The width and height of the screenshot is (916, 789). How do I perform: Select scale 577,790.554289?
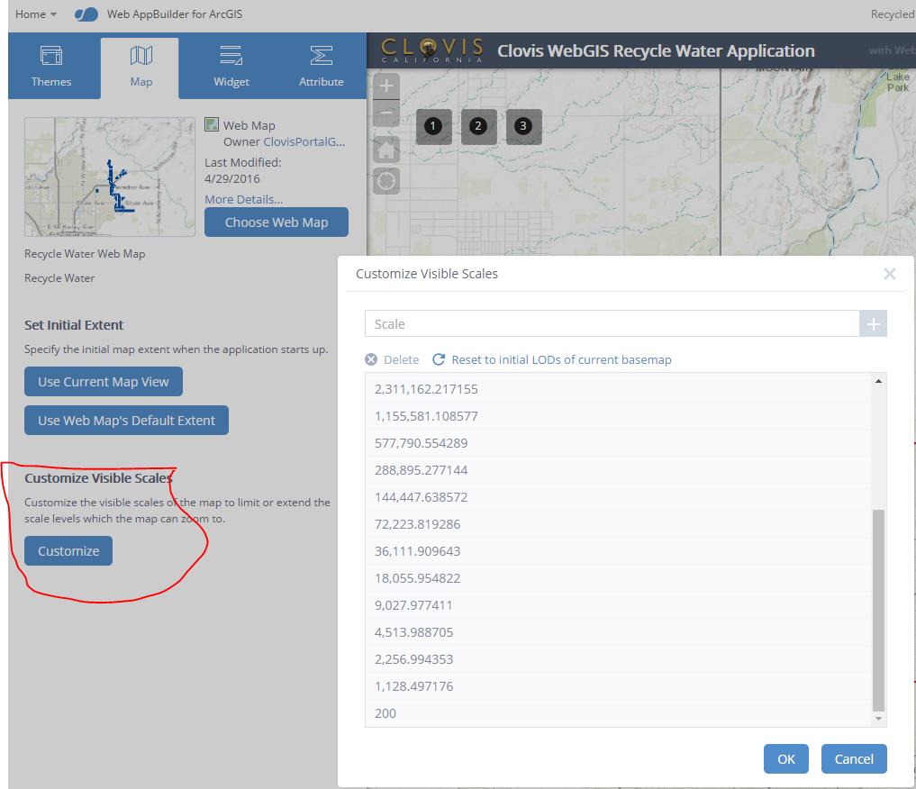coord(618,442)
